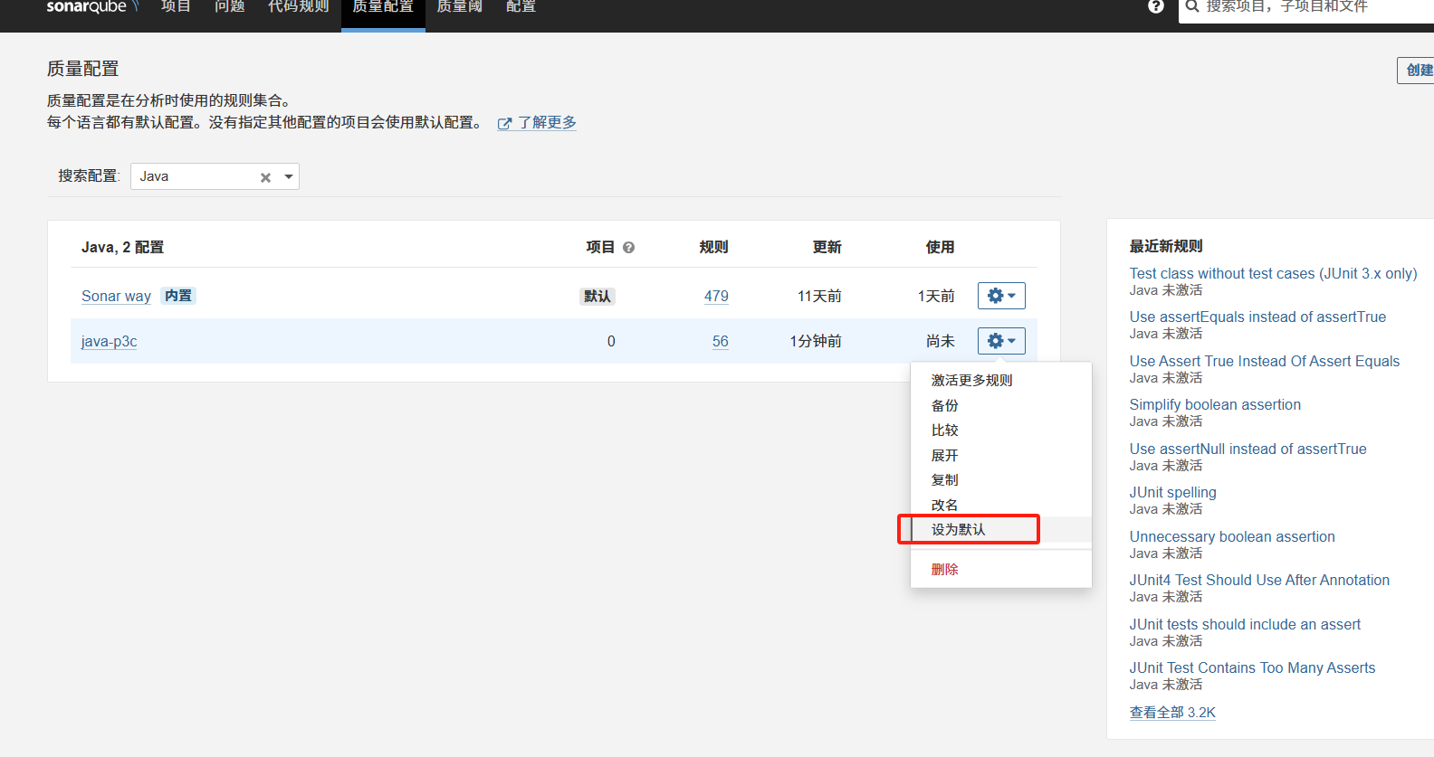Open 'JUnit spelling' rule link
This screenshot has height=757, width=1434.
[1172, 492]
